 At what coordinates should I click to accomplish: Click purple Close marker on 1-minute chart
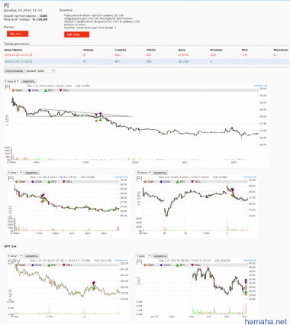click(101, 113)
